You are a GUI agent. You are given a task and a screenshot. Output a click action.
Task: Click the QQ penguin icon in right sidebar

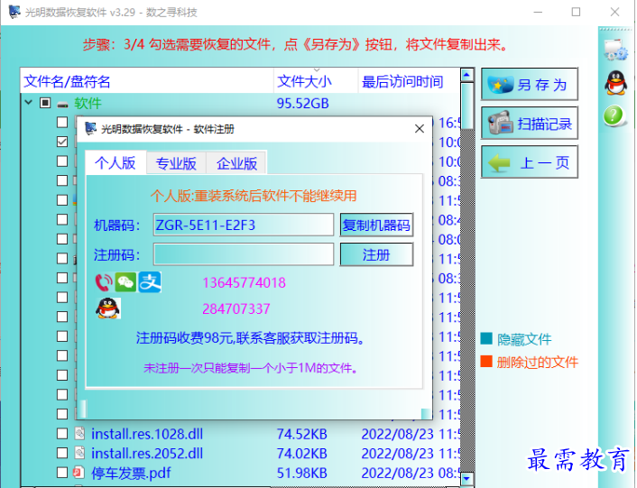[615, 83]
